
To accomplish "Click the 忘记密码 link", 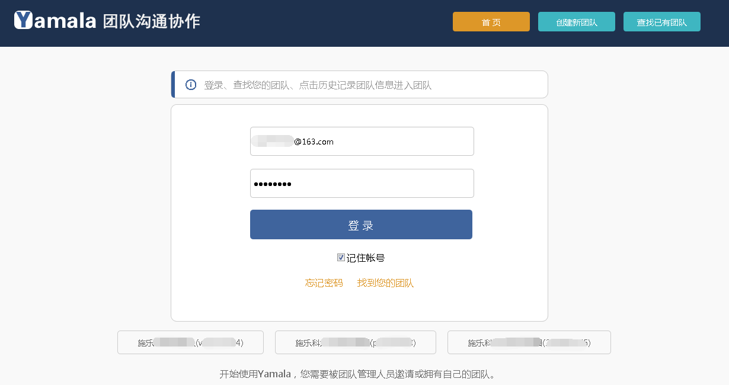I will point(324,283).
